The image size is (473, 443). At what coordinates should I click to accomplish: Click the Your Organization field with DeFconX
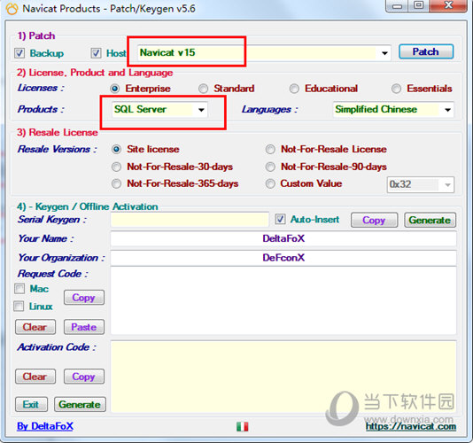click(x=283, y=258)
